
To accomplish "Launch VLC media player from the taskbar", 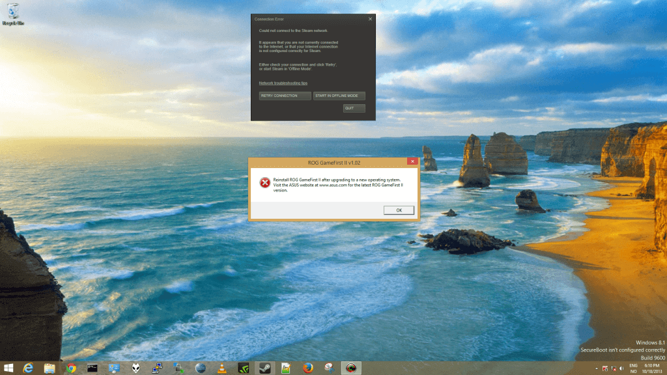I will click(221, 368).
